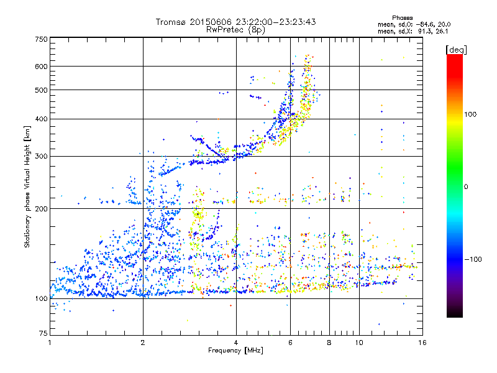
Task: Click the y-axis tick label '600'
Action: (41, 67)
